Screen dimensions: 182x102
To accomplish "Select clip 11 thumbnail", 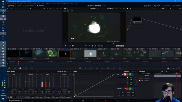I will pyautogui.click(x=90, y=54).
